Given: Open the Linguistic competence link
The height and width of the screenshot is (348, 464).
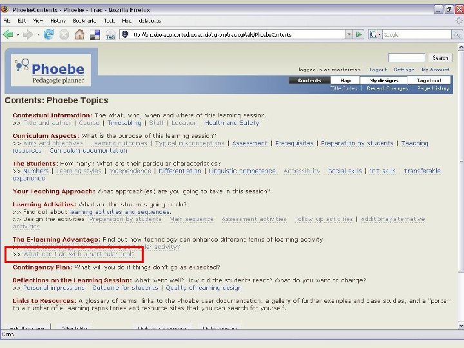Looking at the screenshot, I should coord(242,171).
